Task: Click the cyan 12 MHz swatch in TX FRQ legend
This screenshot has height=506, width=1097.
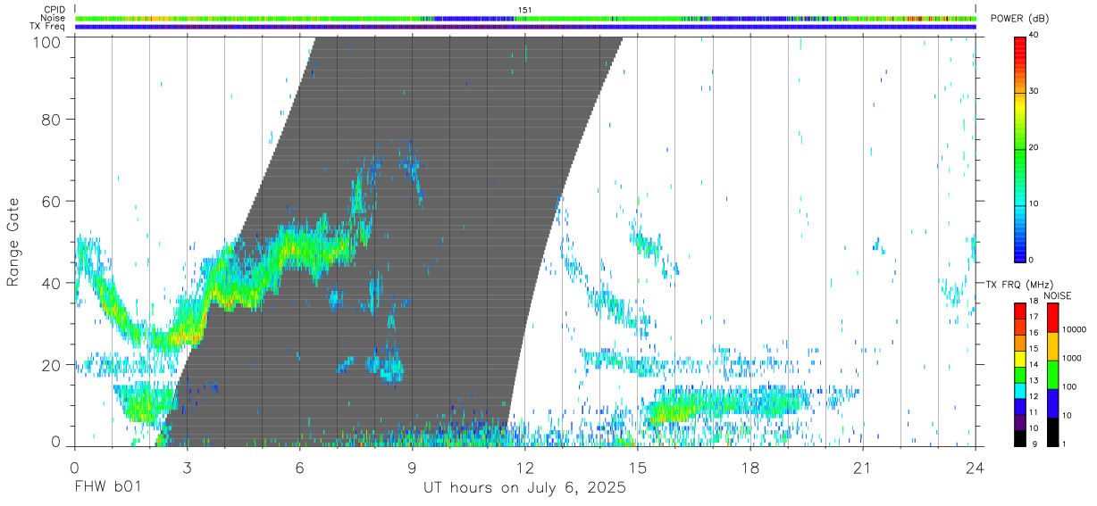Action: (x=1020, y=390)
